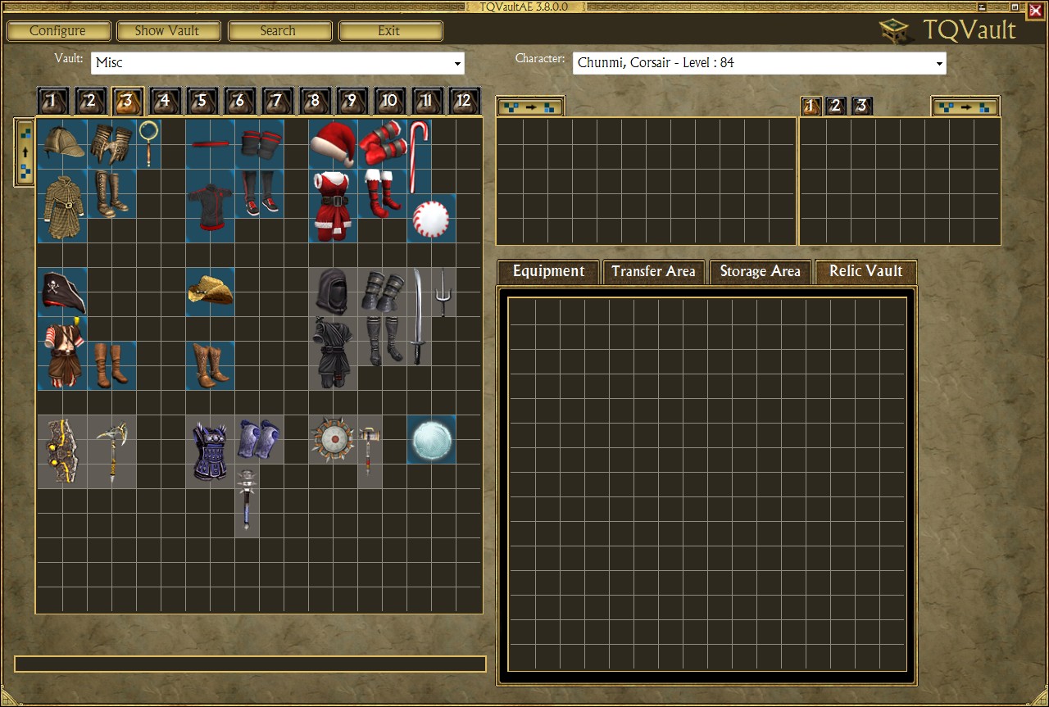
Task: Select the curved-blade axe
Action: click(x=111, y=451)
